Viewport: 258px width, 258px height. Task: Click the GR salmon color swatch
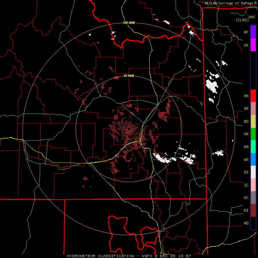pos(253,109)
